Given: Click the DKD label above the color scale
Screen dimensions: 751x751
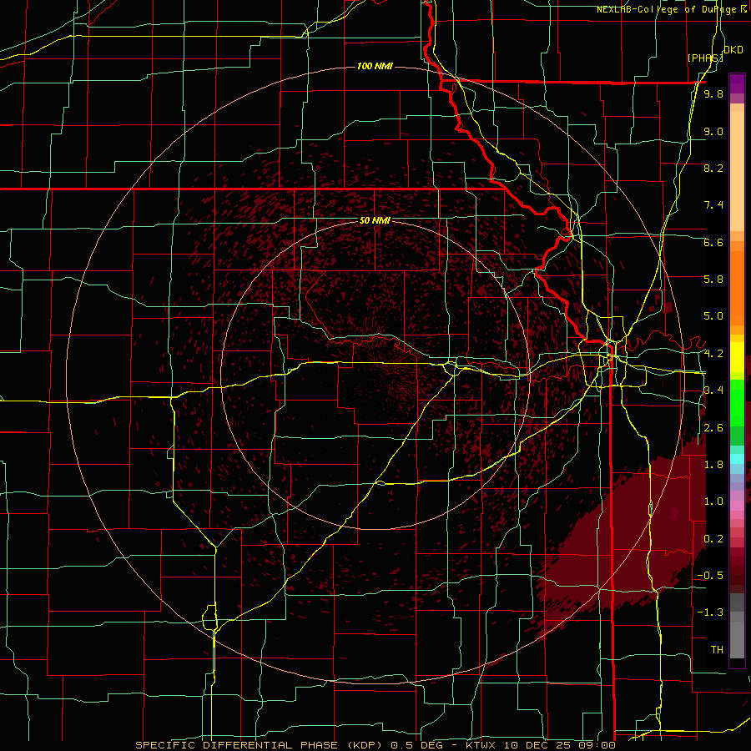Looking at the screenshot, I should [733, 49].
